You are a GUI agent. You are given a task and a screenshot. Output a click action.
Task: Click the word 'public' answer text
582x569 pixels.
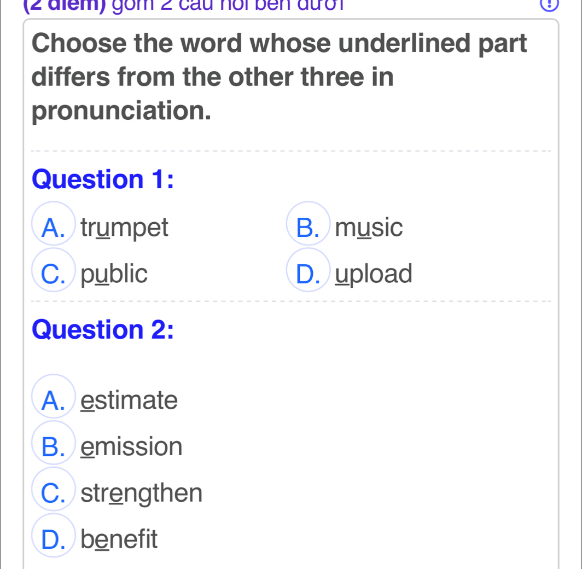pyautogui.click(x=114, y=274)
